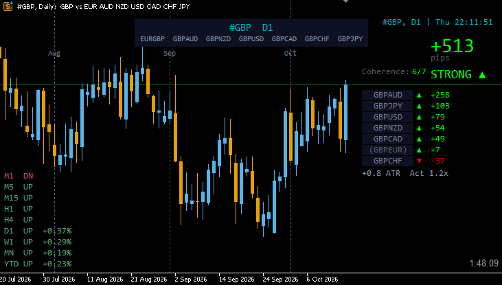Click the green up arrow beside GBPUSD
This screenshot has height=285, width=502.
click(419, 117)
